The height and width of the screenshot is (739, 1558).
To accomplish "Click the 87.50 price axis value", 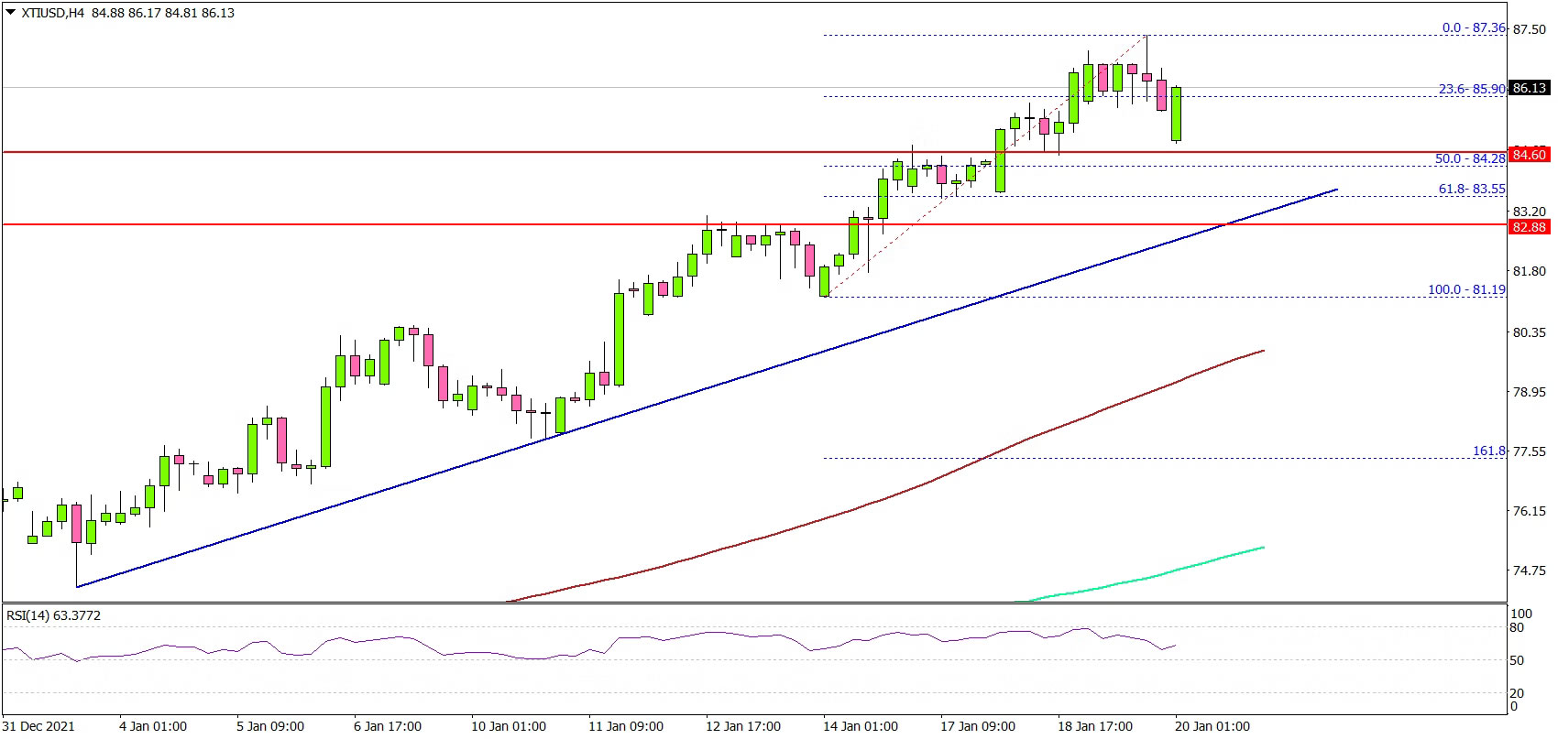I will [1530, 28].
